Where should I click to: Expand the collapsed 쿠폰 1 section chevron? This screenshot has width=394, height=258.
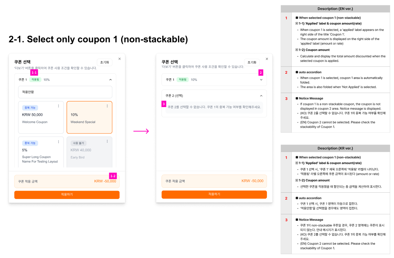click(261, 80)
